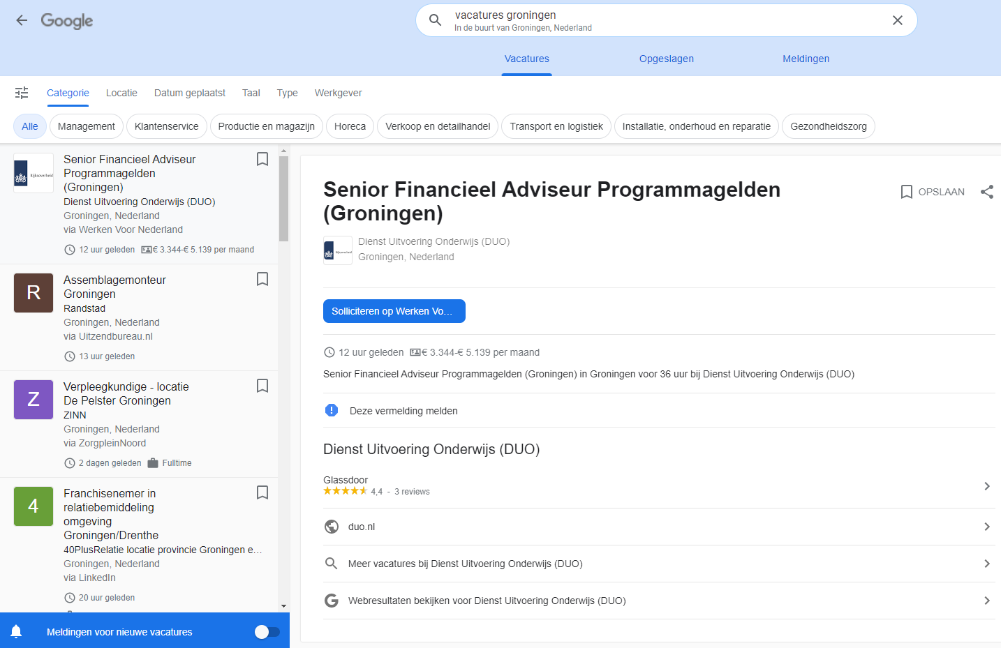1001x648 pixels.
Task: Click the search input field with vacatures groningen
Action: 666,20
